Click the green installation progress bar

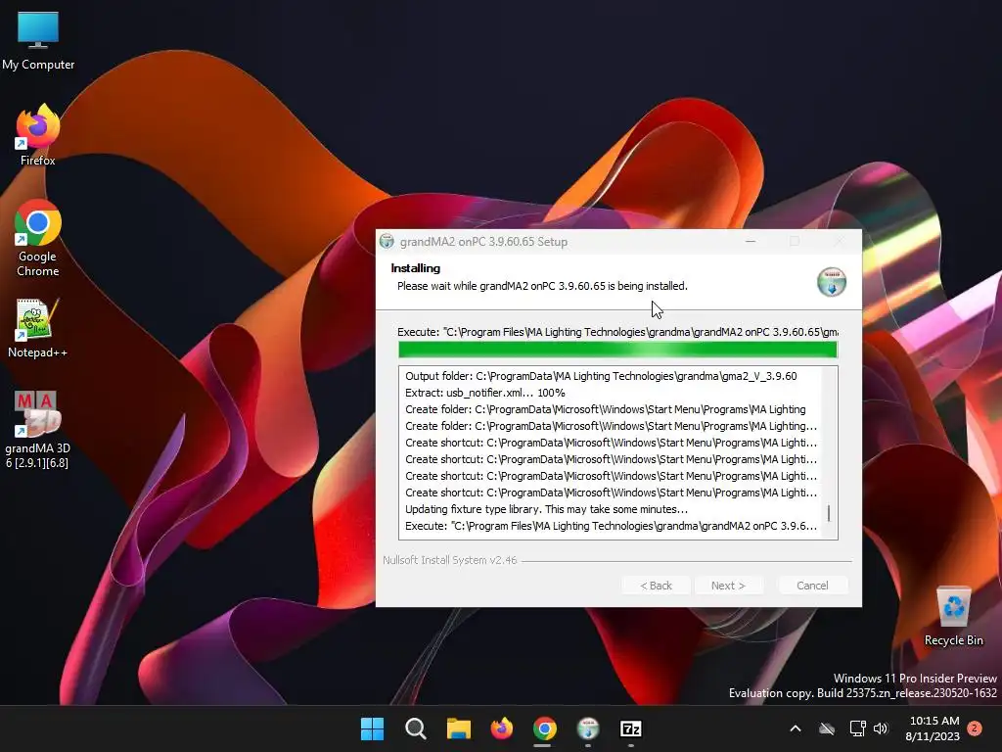617,350
